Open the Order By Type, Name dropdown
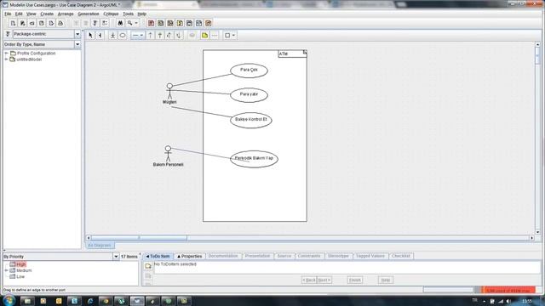 coord(77,44)
